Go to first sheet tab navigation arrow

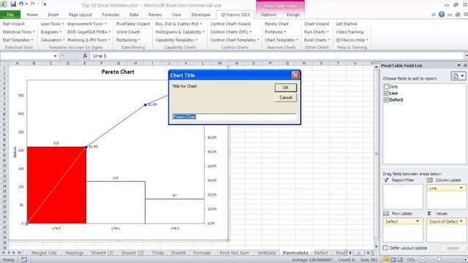tap(4, 253)
